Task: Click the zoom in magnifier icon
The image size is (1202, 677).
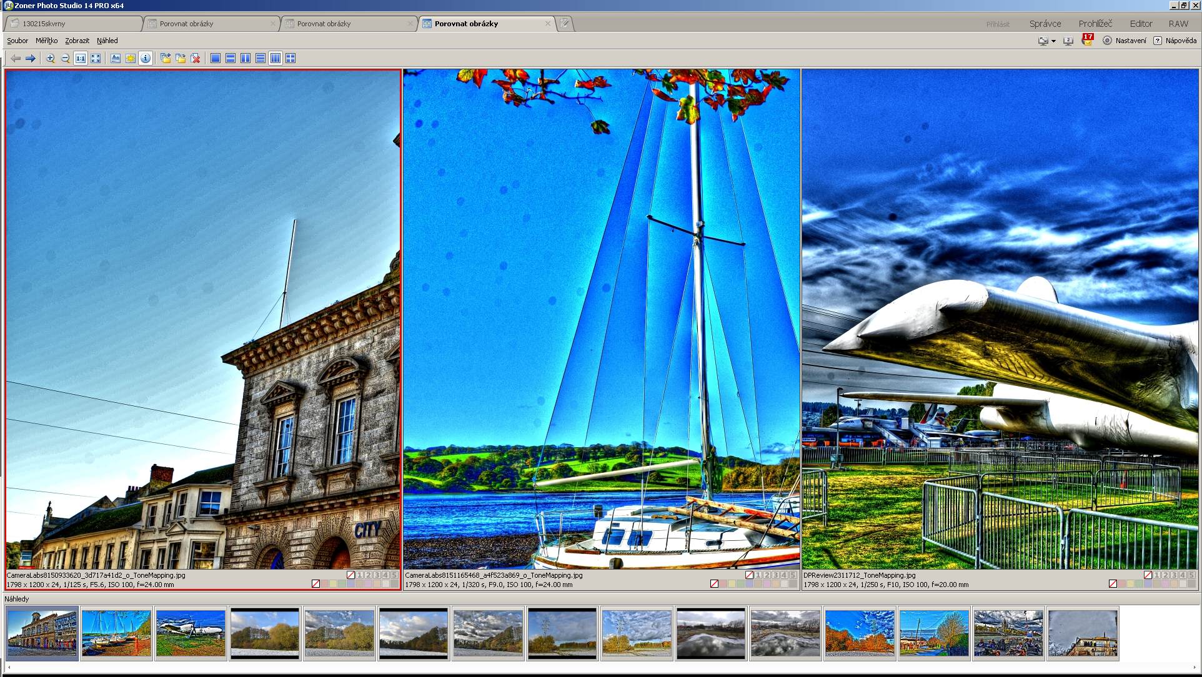Action: (50, 58)
